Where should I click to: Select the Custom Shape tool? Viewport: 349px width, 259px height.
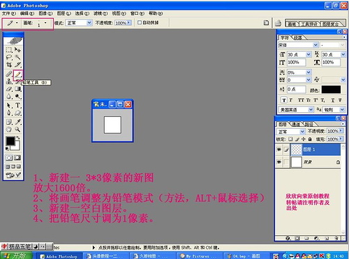coord(17,113)
